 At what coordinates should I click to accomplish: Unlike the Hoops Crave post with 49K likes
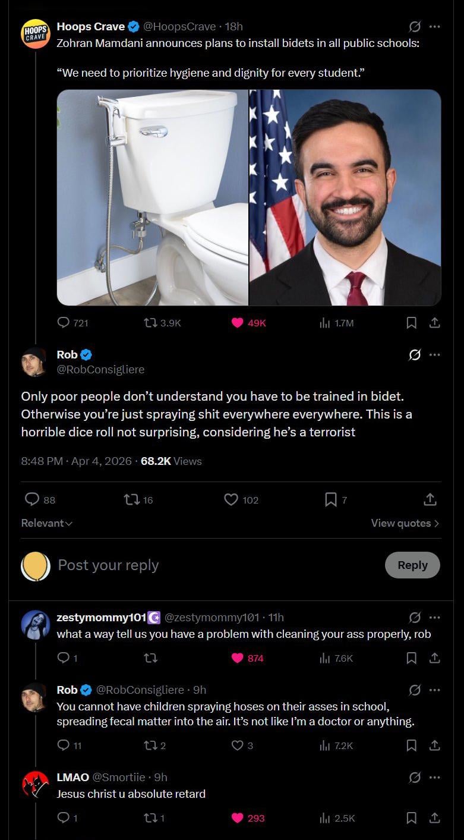(238, 323)
